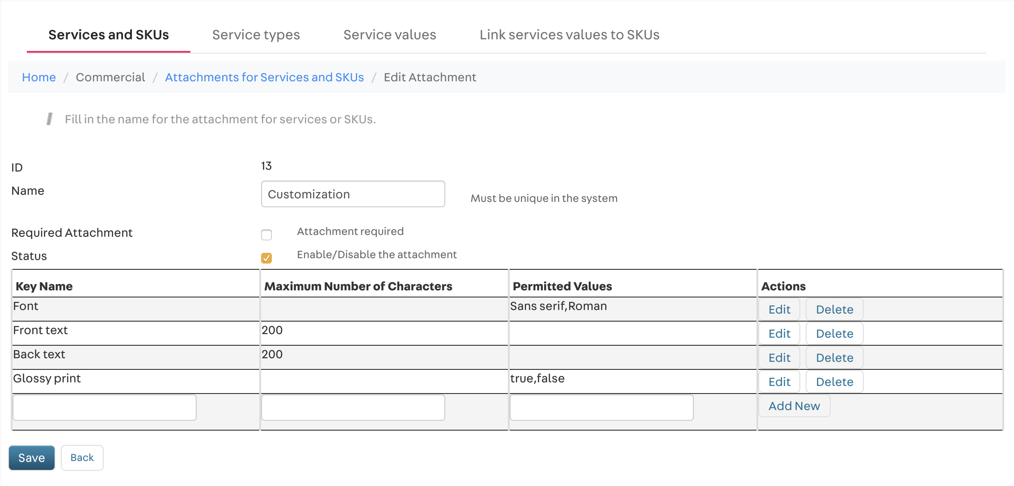This screenshot has width=1014, height=486.
Task: Click the Home breadcrumb link
Action: coord(39,77)
